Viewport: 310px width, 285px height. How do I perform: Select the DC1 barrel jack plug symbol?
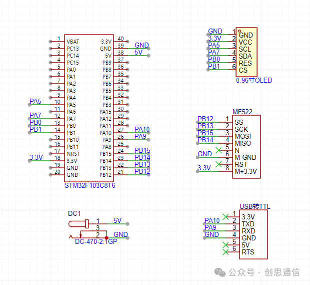(78, 224)
